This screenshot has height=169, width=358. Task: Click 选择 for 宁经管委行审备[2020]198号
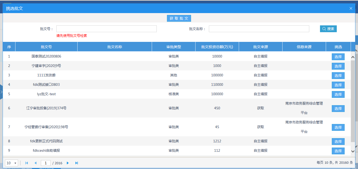[x=338, y=127]
